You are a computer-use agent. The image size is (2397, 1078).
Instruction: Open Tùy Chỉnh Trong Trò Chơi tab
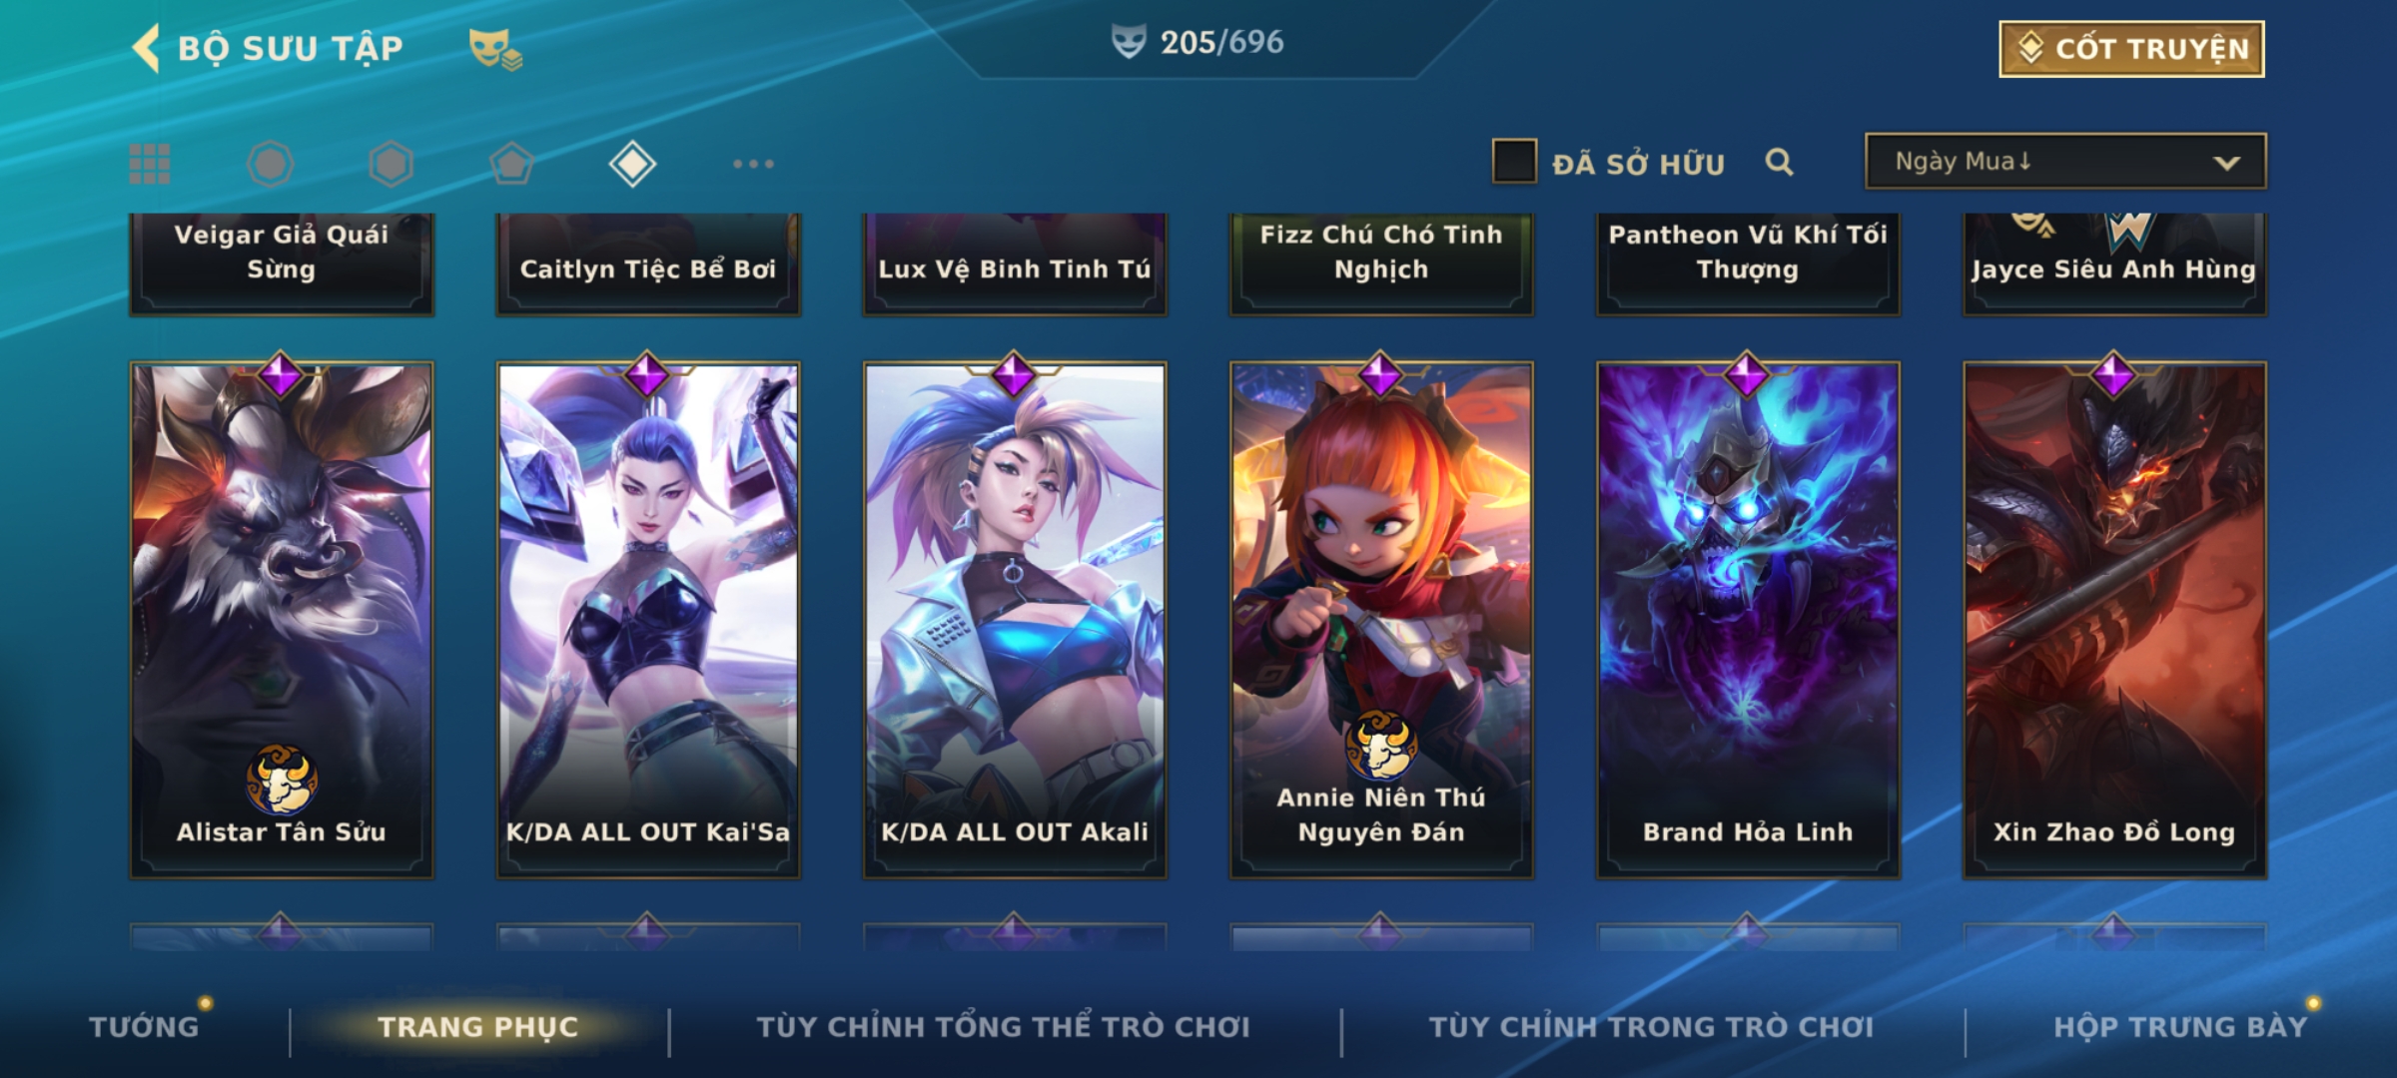coord(1651,1027)
